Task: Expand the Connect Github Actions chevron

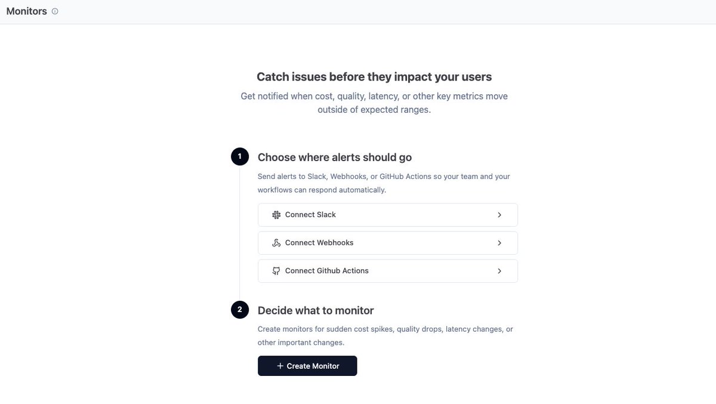Action: [x=499, y=271]
